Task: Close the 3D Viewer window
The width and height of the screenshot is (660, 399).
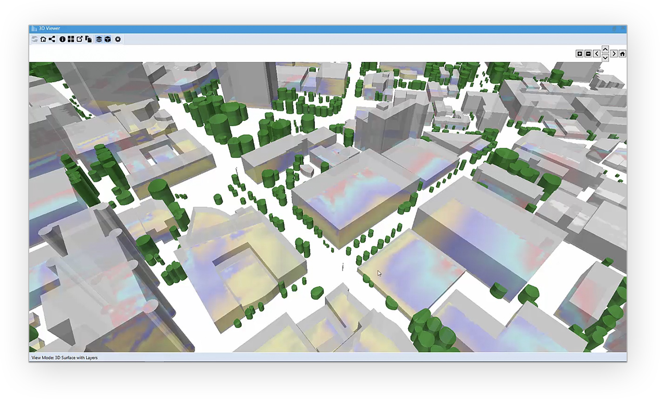Action: pos(623,28)
